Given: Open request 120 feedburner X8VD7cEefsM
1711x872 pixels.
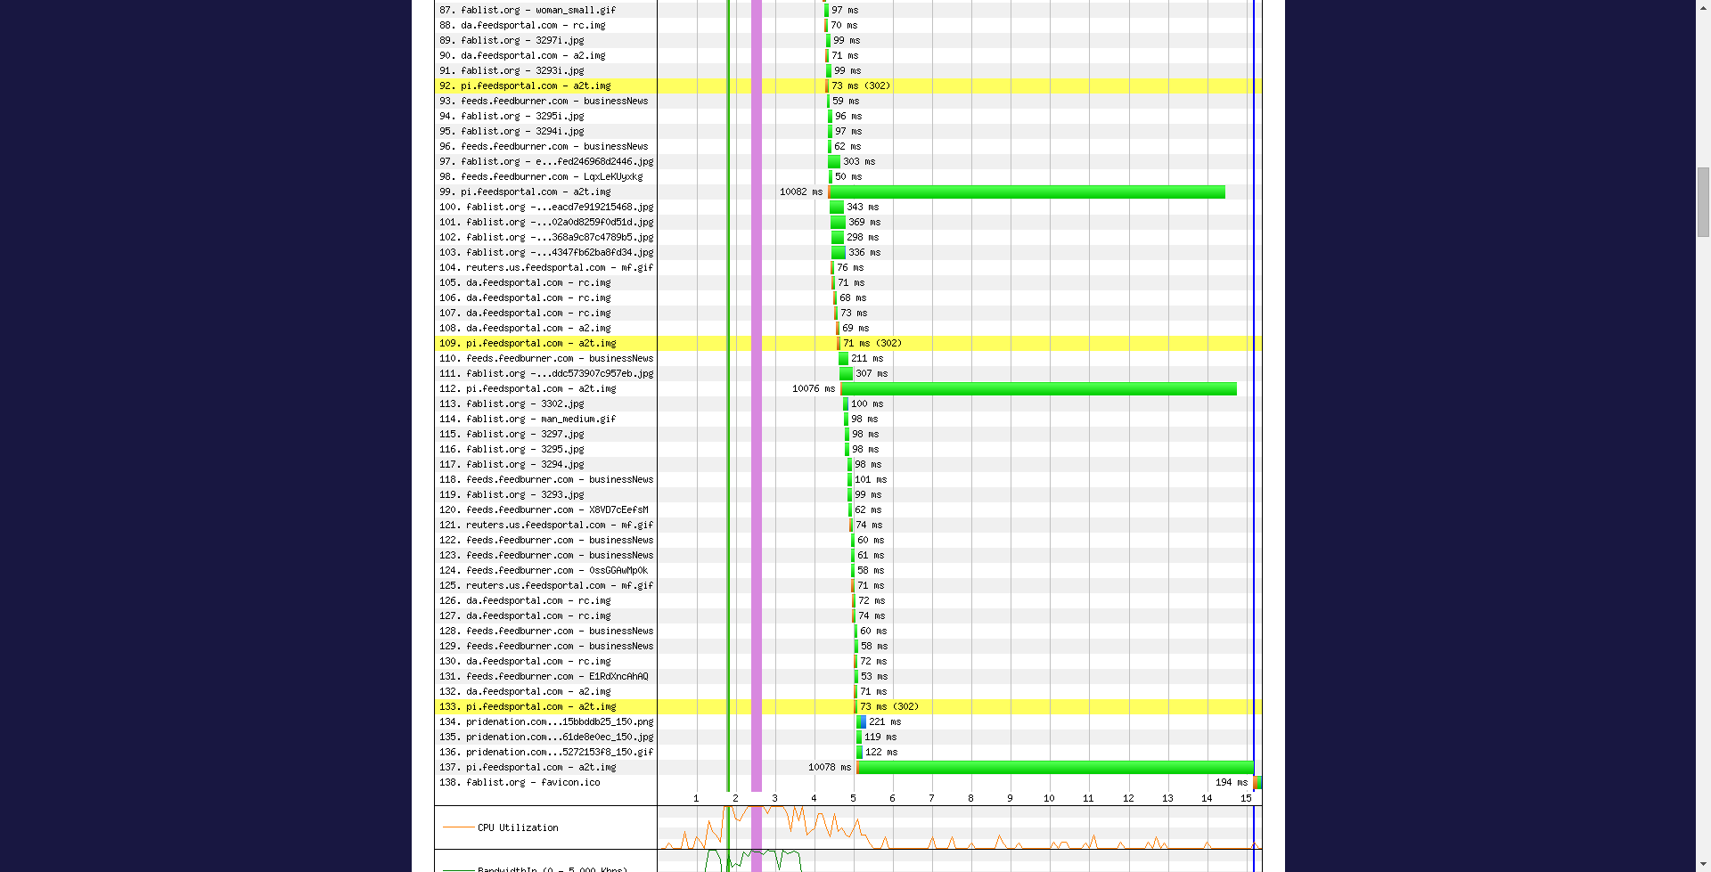Looking at the screenshot, I should pos(556,510).
